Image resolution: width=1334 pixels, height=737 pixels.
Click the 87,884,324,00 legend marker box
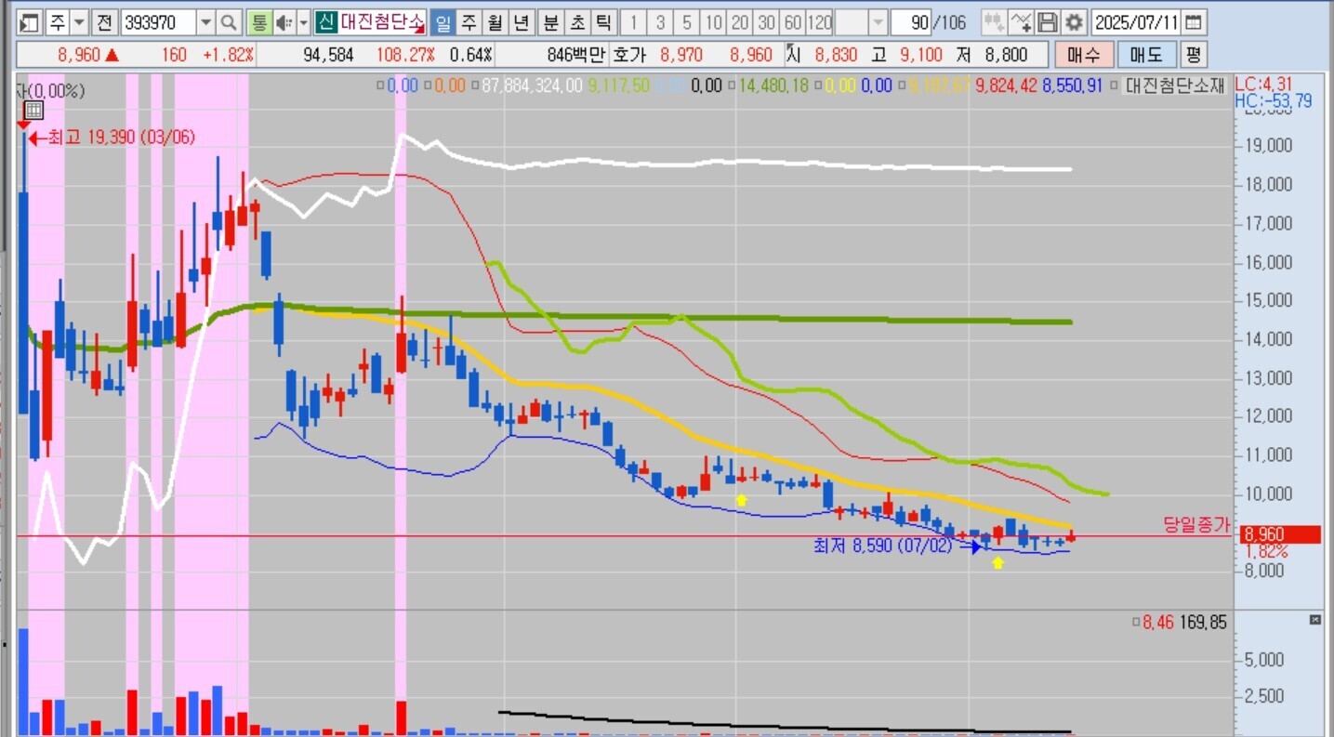click(474, 86)
